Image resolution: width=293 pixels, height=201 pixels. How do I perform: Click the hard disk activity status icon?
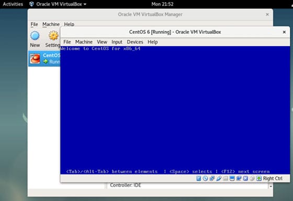(198, 178)
